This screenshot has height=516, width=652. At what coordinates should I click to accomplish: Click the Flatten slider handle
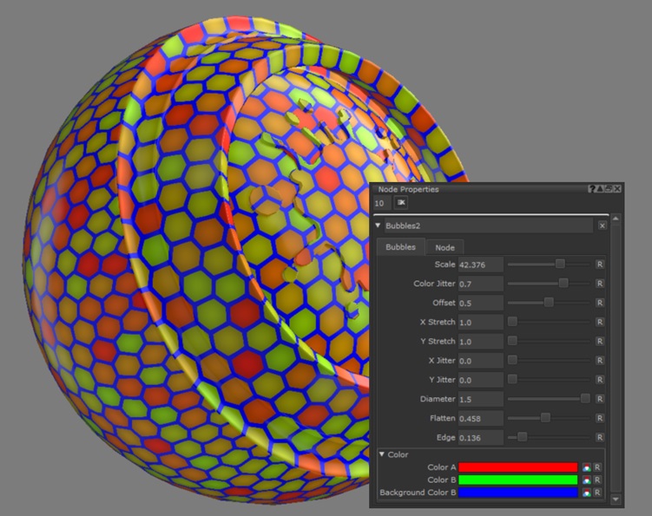(545, 418)
